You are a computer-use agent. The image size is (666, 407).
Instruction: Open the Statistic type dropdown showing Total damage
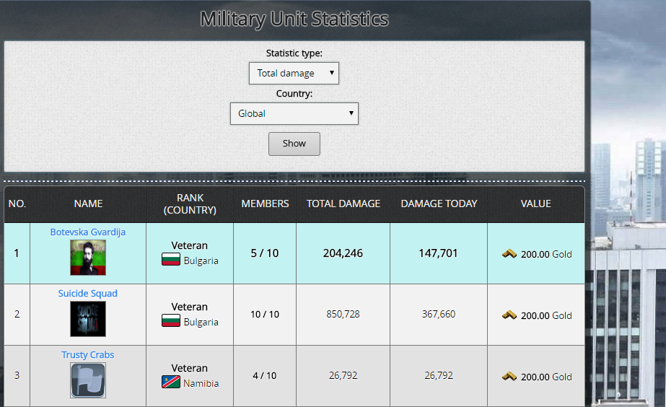pos(294,73)
